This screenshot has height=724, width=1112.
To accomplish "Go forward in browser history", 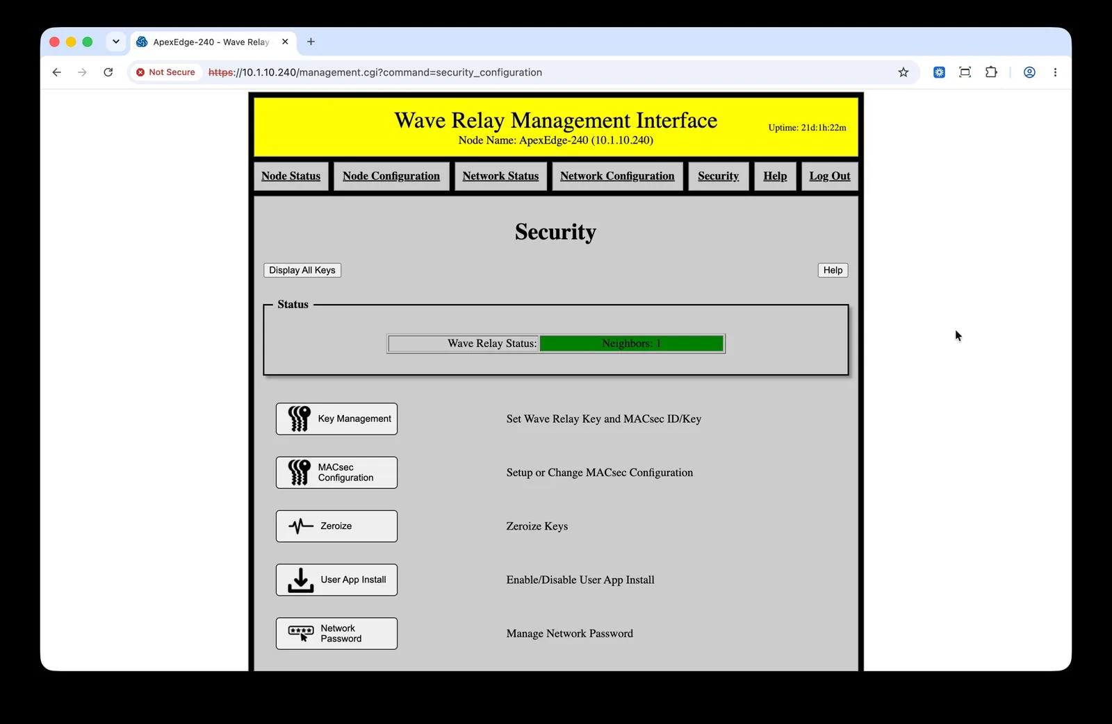I will (x=83, y=72).
